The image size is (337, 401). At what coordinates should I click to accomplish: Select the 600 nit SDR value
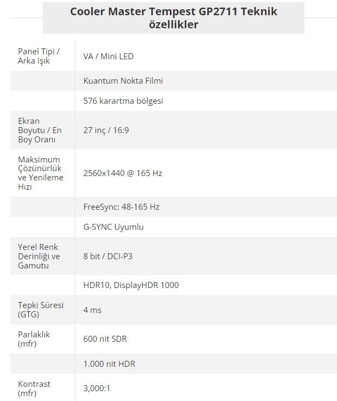pos(105,339)
